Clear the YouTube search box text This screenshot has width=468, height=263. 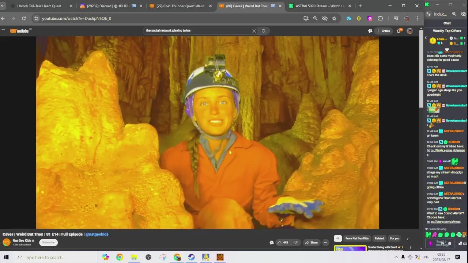pyautogui.click(x=254, y=31)
